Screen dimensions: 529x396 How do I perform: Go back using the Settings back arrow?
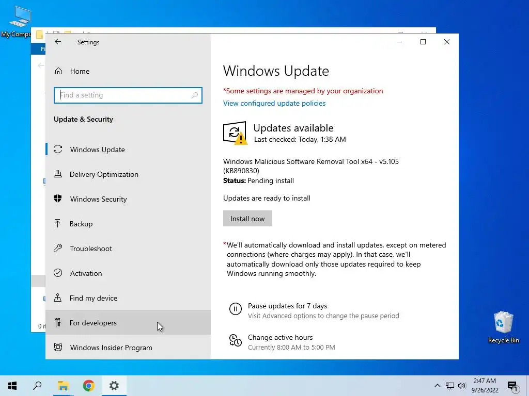[58, 42]
